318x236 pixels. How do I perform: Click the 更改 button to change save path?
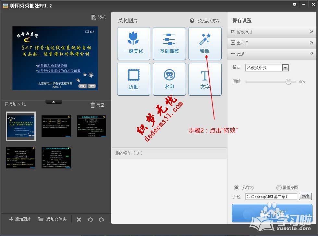[x=305, y=196]
